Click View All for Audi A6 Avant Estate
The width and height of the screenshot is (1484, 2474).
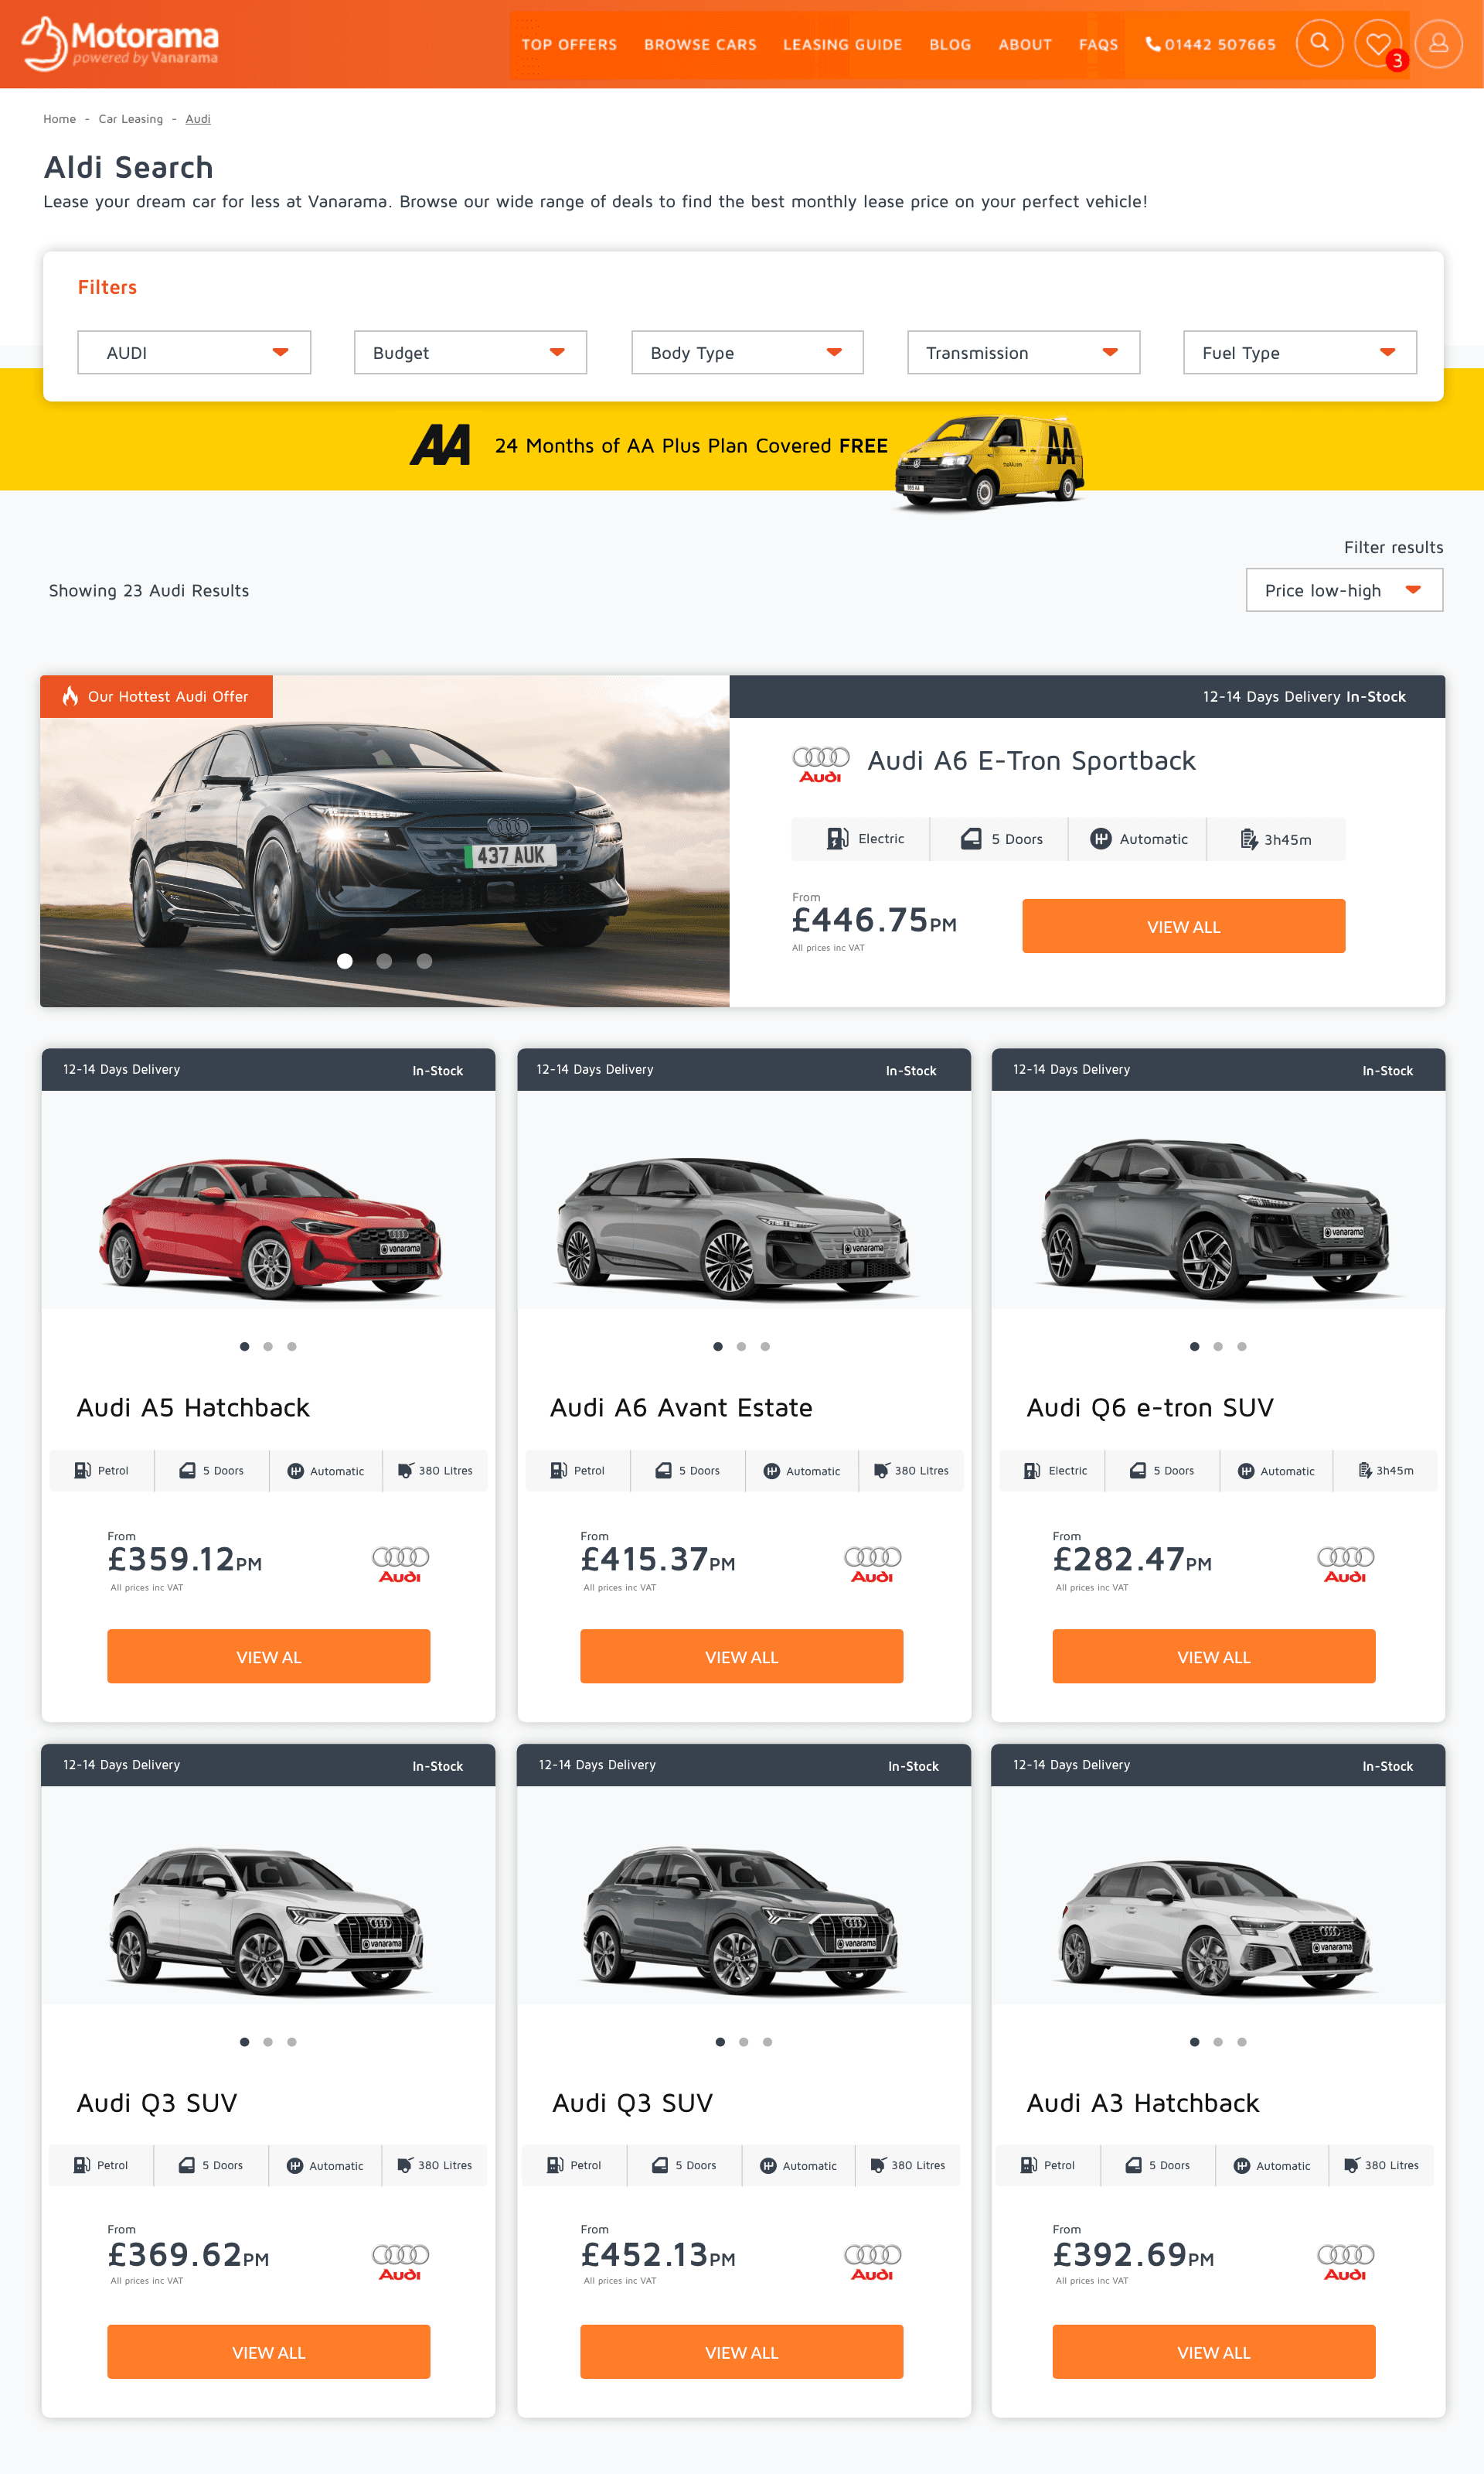(x=741, y=1656)
